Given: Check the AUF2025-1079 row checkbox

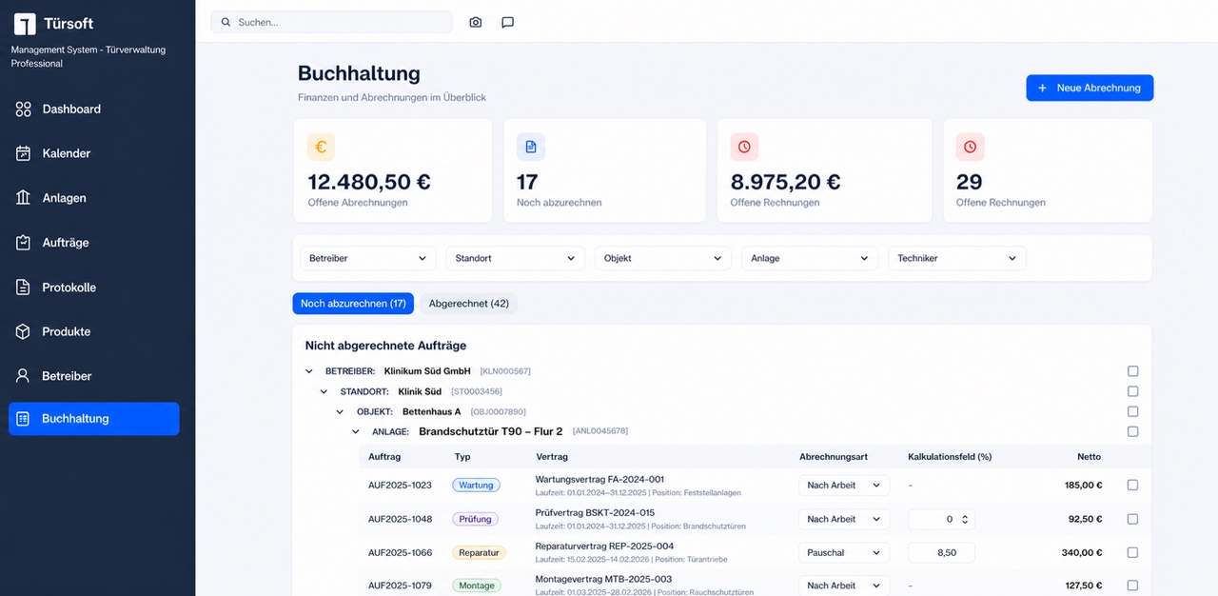Looking at the screenshot, I should point(1132,586).
